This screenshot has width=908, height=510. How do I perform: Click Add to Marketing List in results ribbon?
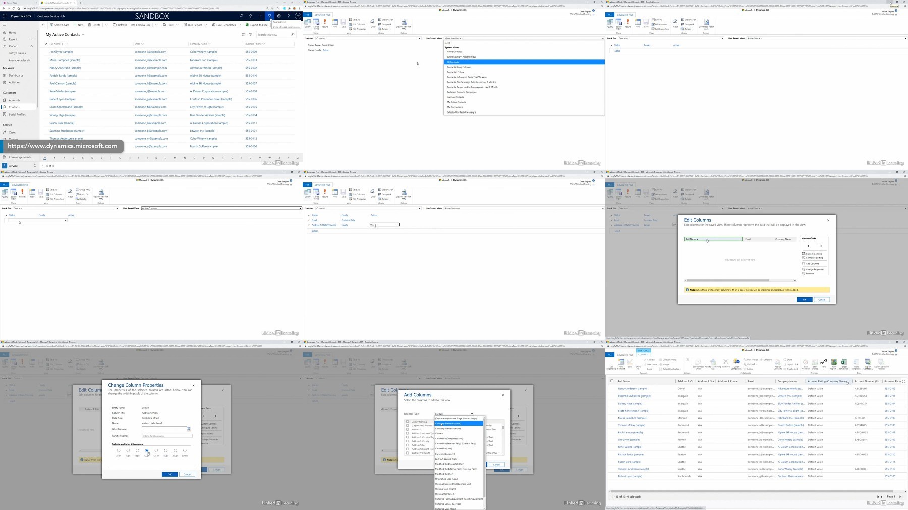713,364
